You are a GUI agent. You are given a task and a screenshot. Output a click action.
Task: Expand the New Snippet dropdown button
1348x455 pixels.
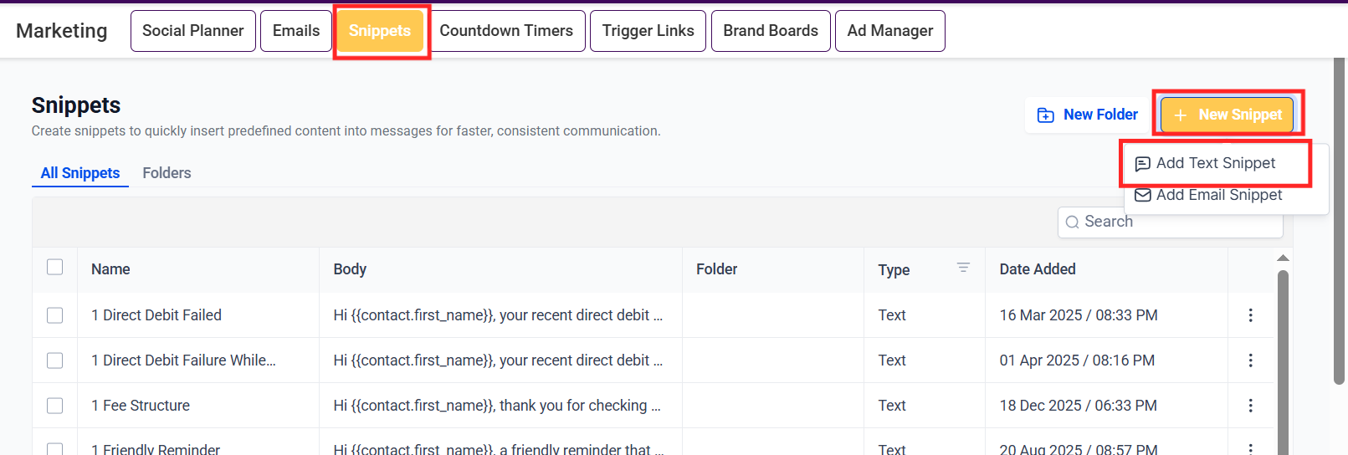[1227, 115]
